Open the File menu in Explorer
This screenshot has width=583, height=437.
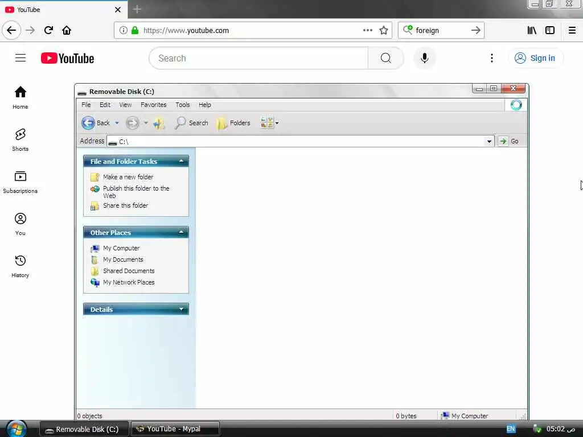point(86,105)
